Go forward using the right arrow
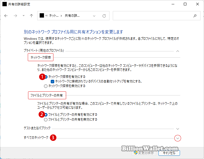The width and height of the screenshot is (204, 159). tap(15, 16)
